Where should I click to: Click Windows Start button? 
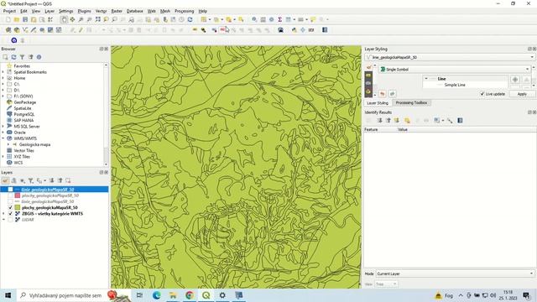click(8, 295)
